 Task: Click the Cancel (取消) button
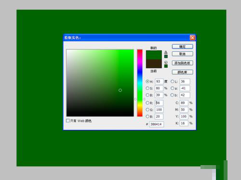[x=182, y=54]
